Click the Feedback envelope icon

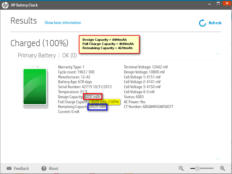(x=9, y=168)
